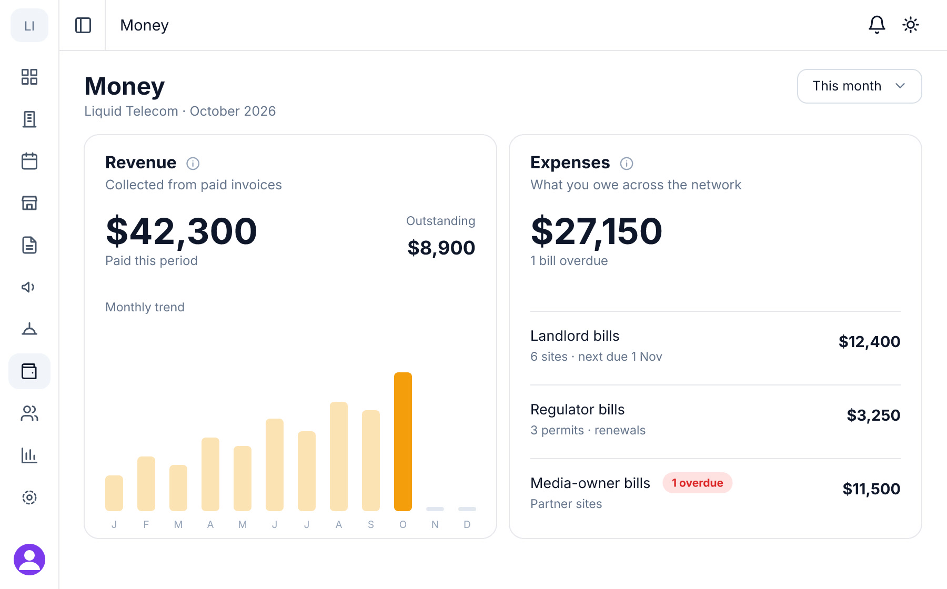Open notifications bell icon
Viewport: 947px width, 589px height.
[877, 25]
